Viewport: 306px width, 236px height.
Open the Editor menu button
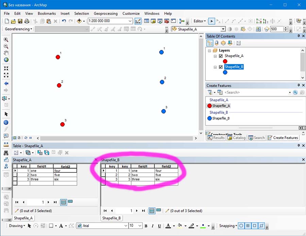(x=200, y=21)
